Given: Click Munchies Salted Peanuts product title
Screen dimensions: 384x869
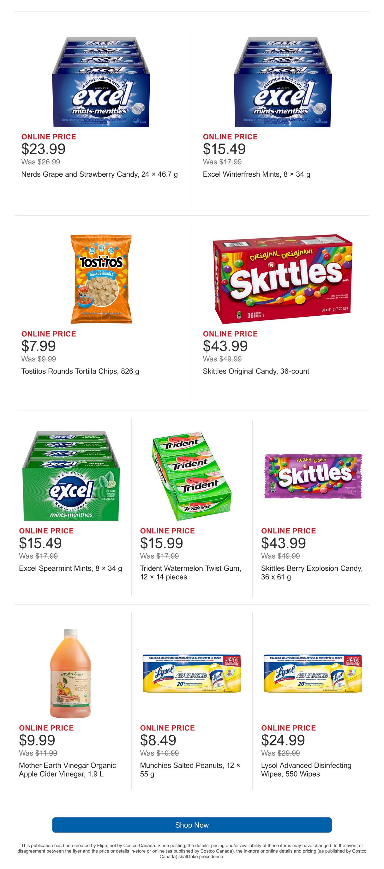Looking at the screenshot, I should 190,769.
